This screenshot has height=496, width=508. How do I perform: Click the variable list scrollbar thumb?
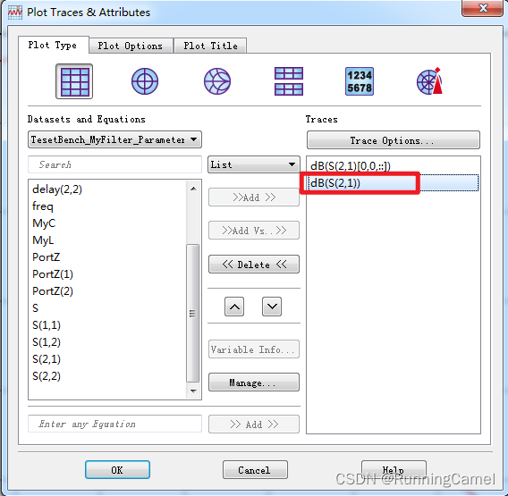coord(193,313)
